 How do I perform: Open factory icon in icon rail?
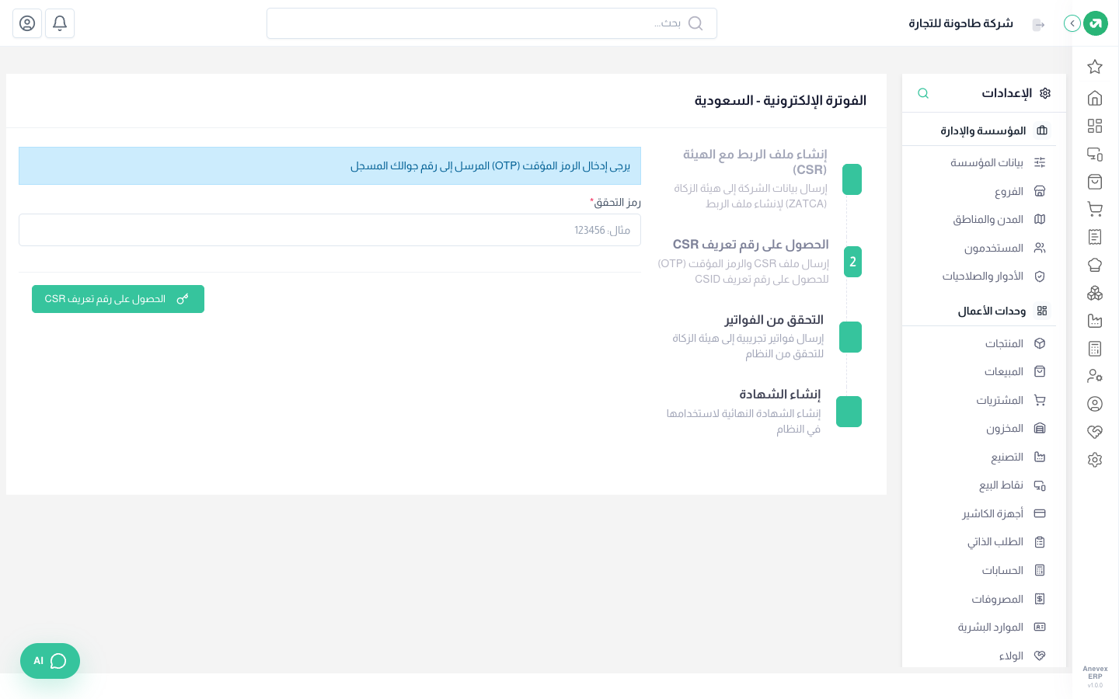(1095, 321)
